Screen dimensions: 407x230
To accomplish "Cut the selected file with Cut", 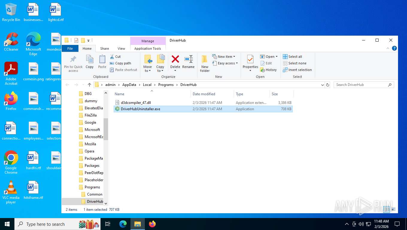I will coord(115,57).
